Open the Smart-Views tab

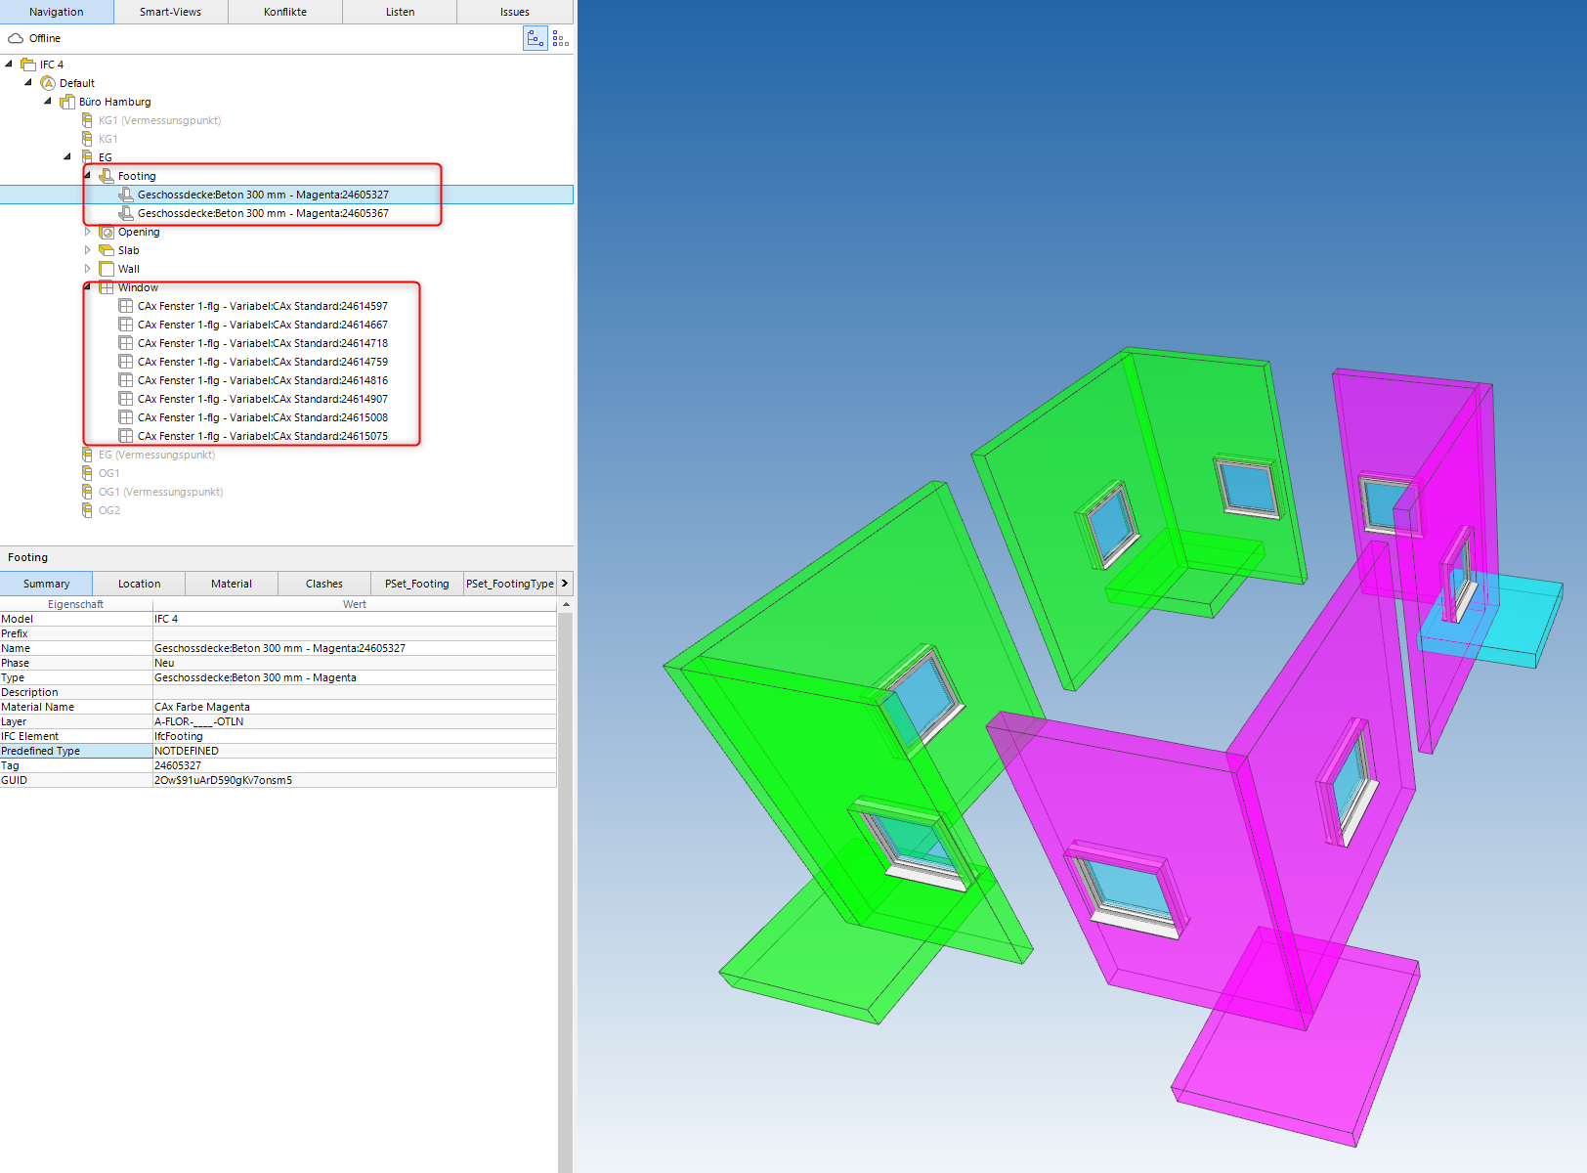click(171, 12)
